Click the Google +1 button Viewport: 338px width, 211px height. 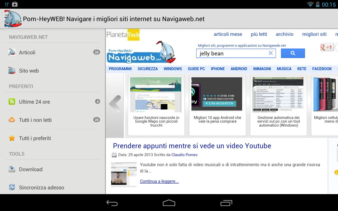pyautogui.click(x=327, y=47)
